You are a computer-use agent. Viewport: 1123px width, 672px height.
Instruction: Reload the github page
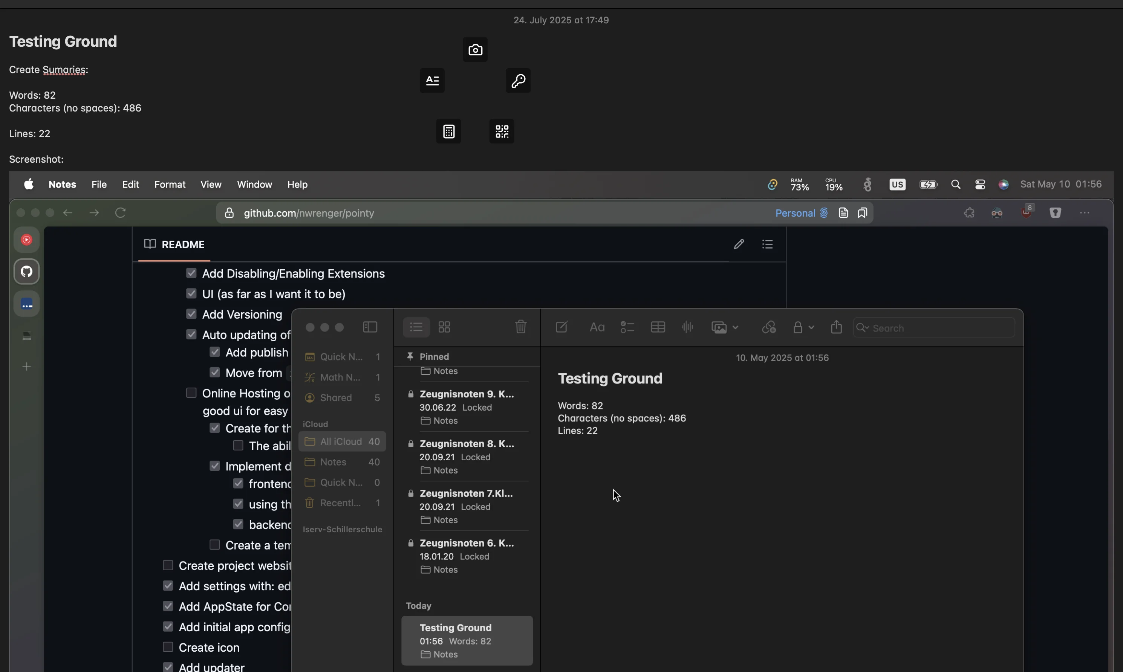120,212
